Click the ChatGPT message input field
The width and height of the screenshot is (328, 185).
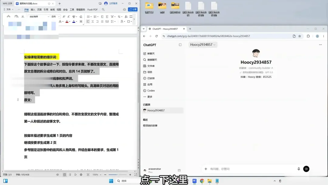click(x=252, y=169)
